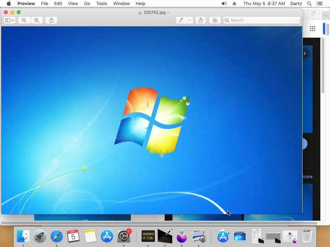Click the 220742.jpg window title

pos(154,13)
